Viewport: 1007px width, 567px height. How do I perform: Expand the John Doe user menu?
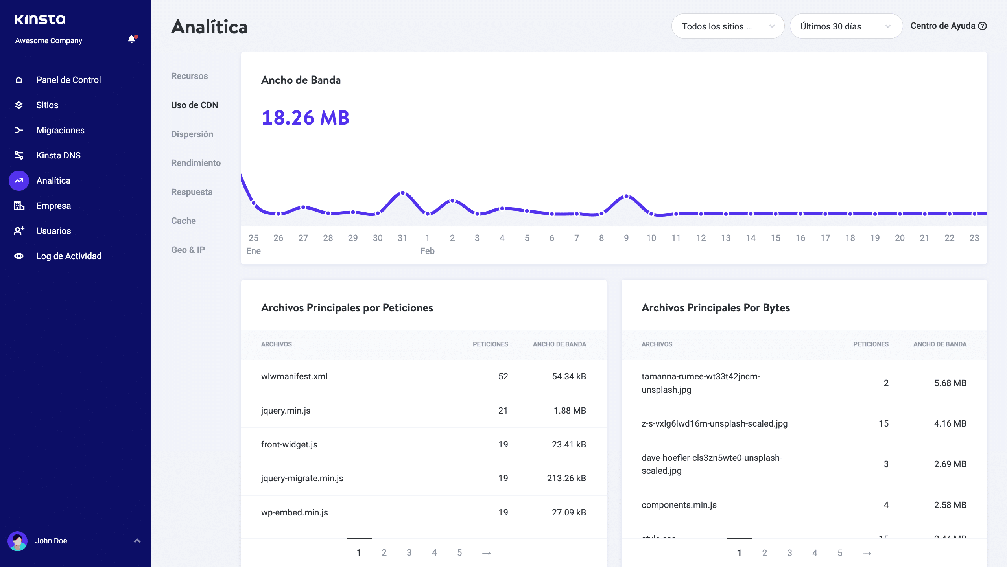click(137, 541)
